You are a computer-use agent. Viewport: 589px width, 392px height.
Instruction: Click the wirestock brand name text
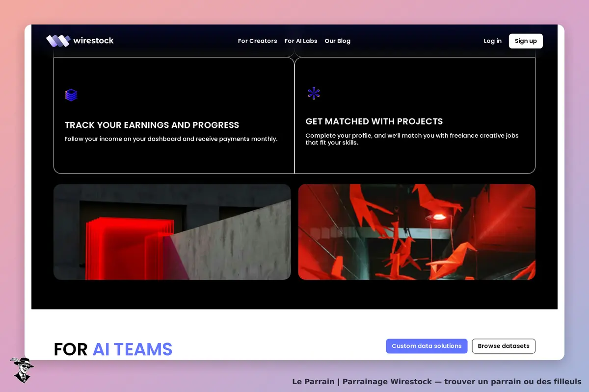coord(93,41)
